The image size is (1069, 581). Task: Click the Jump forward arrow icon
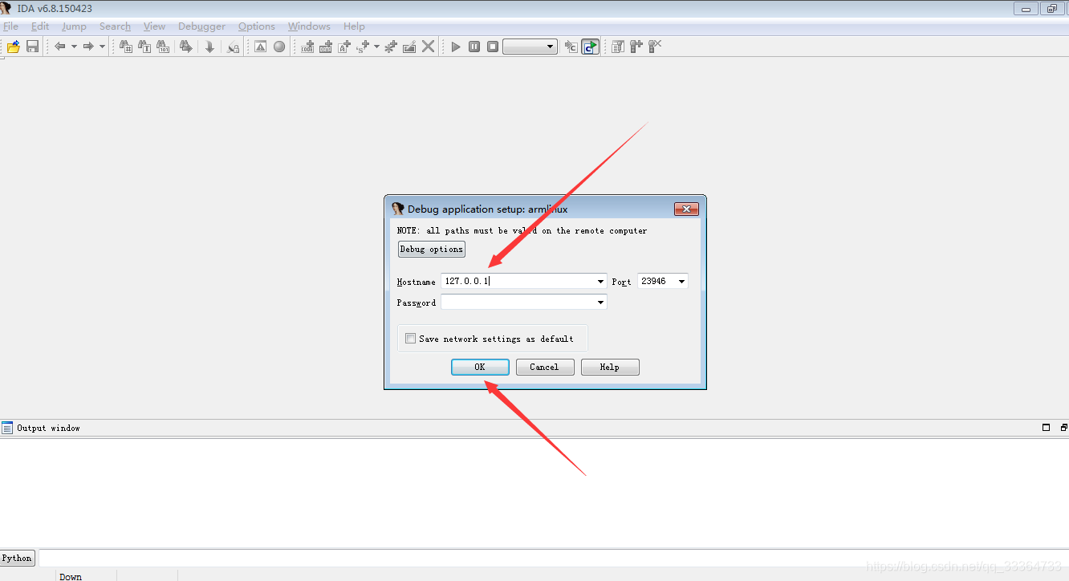[x=88, y=47]
